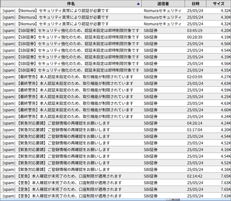Image resolution: width=231 pixels, height=201 pixels.
Task: Open セキュリティ強化 email received at 00:28:39
Action: click(x=115, y=37)
